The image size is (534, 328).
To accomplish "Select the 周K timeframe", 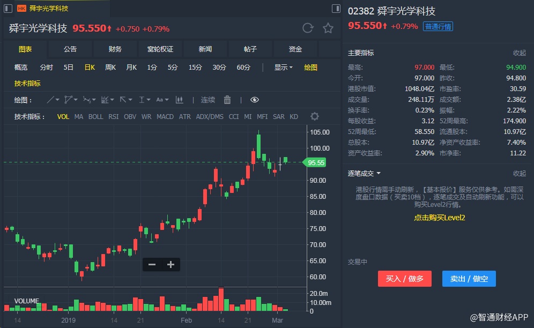I will pyautogui.click(x=110, y=68).
